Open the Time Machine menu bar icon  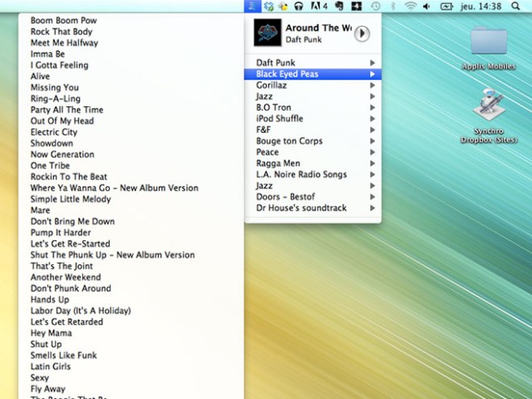coord(375,6)
